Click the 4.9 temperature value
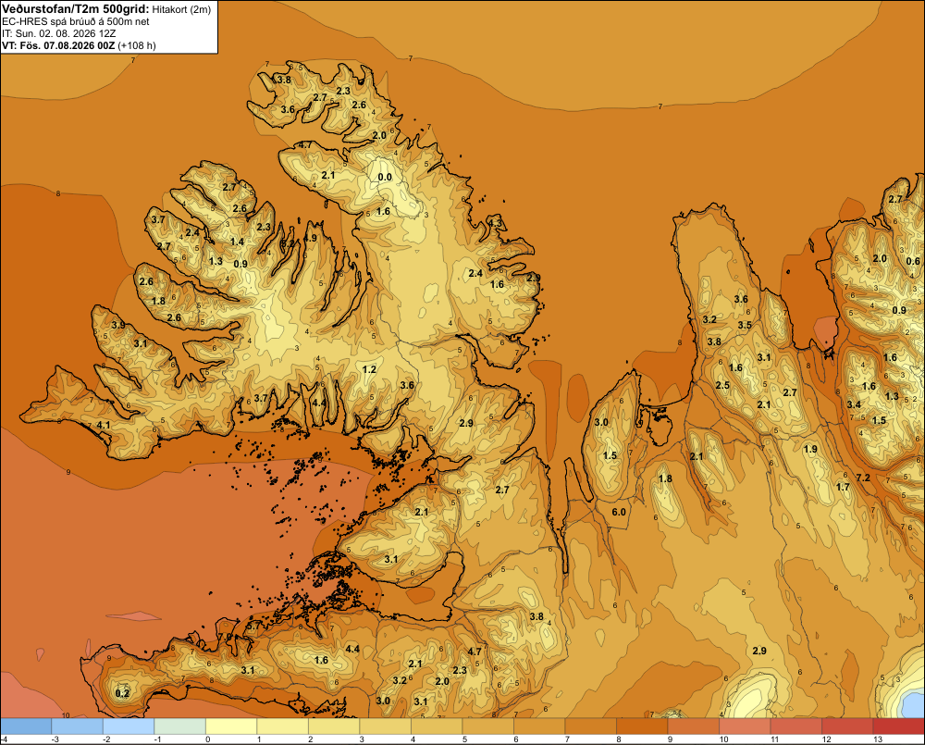 point(310,239)
